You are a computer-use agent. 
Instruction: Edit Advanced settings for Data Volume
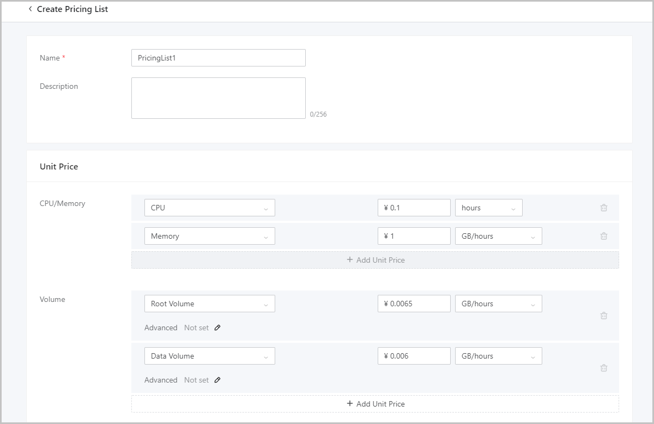click(217, 380)
